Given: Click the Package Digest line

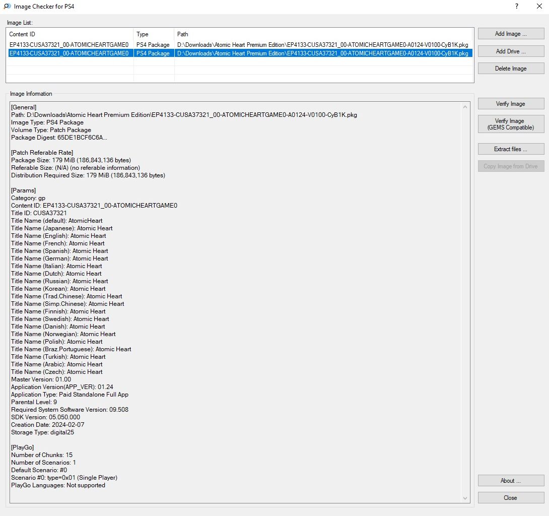Looking at the screenshot, I should [59, 138].
